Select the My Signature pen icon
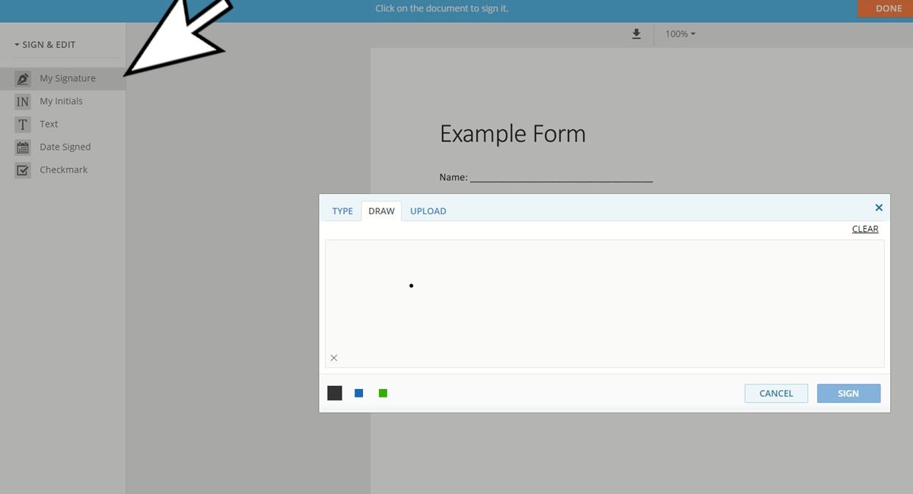The height and width of the screenshot is (494, 913). click(23, 78)
